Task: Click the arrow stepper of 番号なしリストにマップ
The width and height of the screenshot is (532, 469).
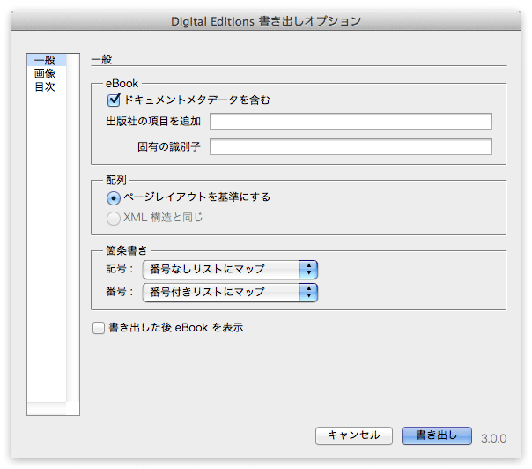Action: coord(308,270)
